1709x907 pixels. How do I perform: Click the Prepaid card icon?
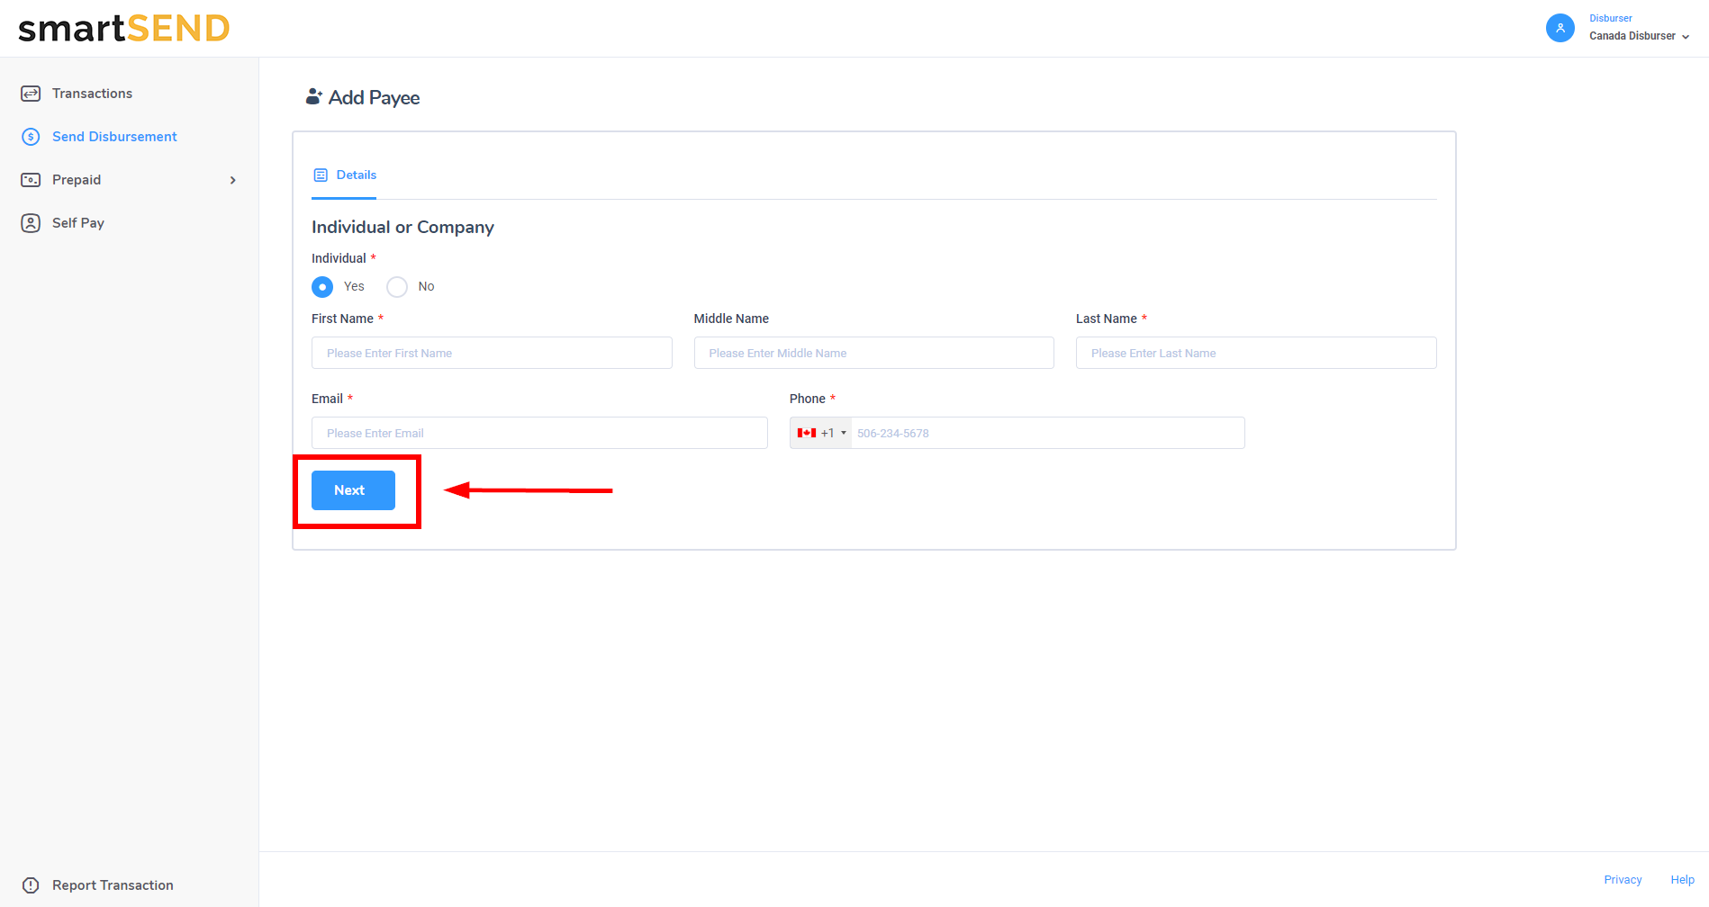(31, 180)
